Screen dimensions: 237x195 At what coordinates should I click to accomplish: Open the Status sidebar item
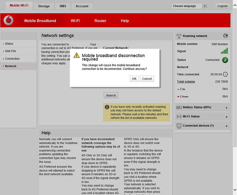[19, 44]
